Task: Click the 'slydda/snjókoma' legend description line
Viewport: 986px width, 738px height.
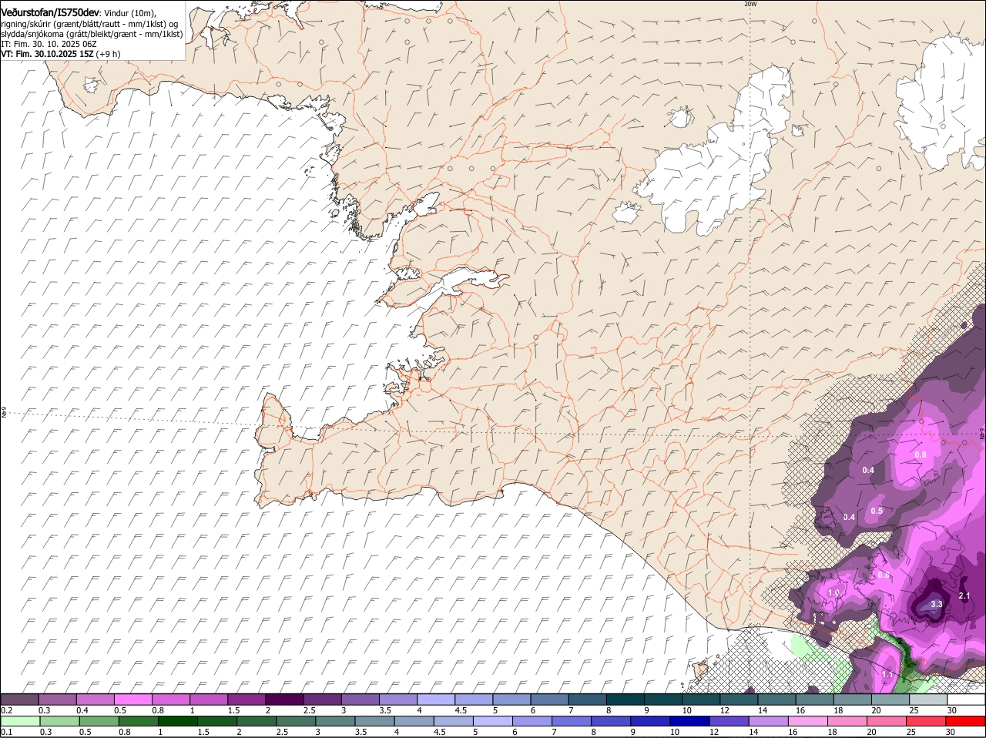Action: coord(92,34)
